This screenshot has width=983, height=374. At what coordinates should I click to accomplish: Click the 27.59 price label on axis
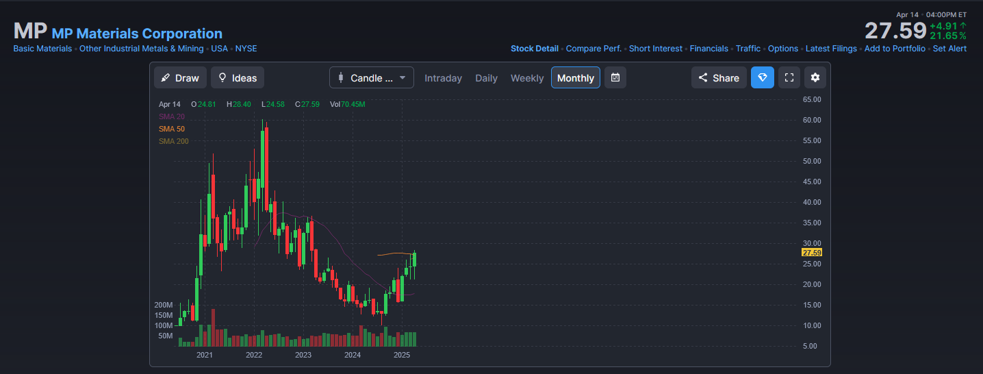pos(812,253)
